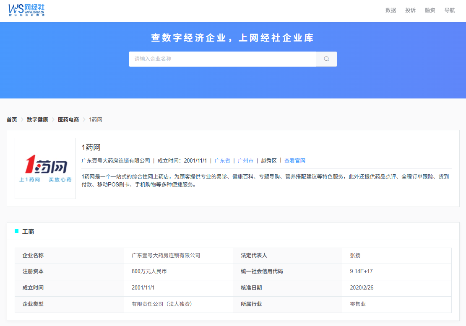The image size is (466, 326).
Task: Open 医药电商 breadcrumb link
Action: coord(68,120)
